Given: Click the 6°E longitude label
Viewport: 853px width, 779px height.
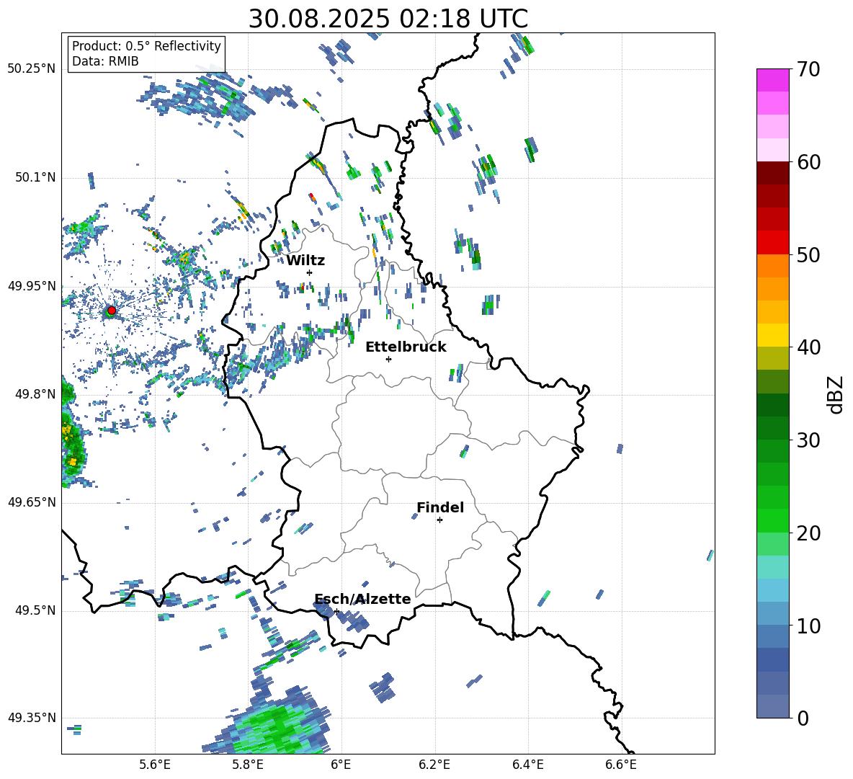Looking at the screenshot, I should coord(341,765).
